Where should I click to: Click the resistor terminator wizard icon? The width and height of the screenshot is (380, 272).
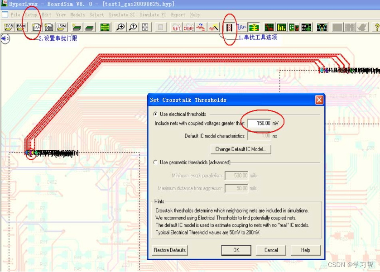(x=201, y=27)
